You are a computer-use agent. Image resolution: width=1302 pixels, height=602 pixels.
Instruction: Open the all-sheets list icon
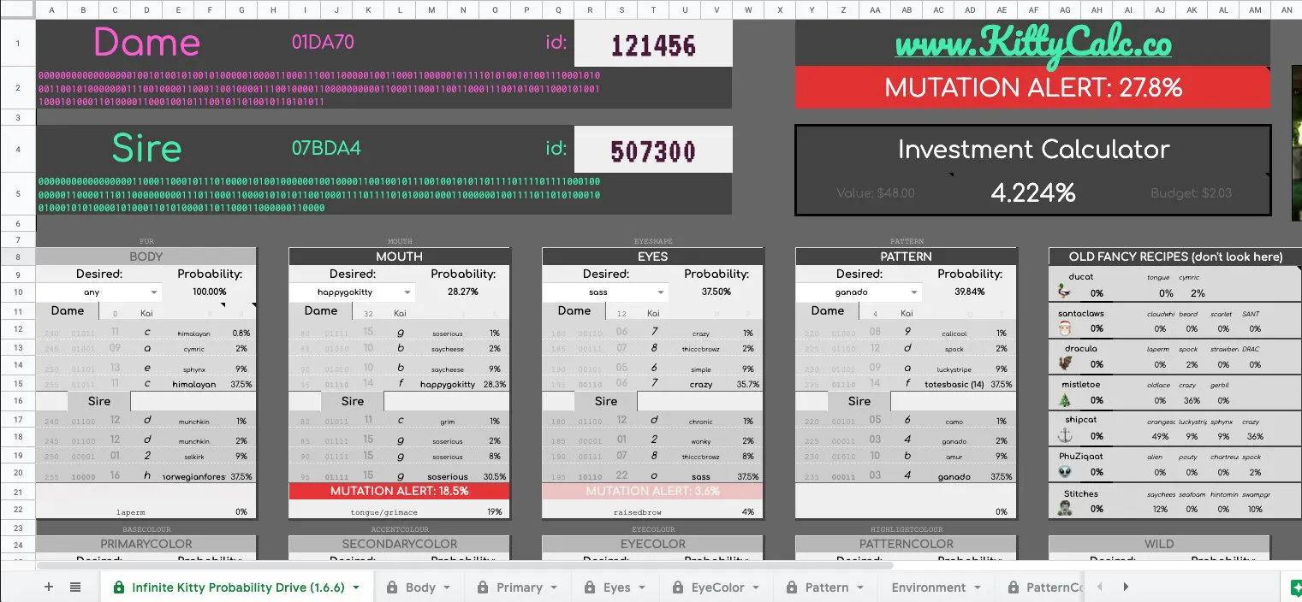click(x=74, y=587)
